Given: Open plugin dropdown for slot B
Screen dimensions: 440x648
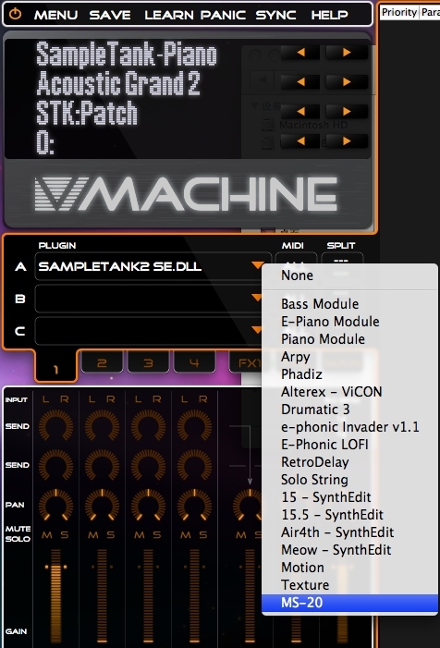Looking at the screenshot, I should point(257,298).
